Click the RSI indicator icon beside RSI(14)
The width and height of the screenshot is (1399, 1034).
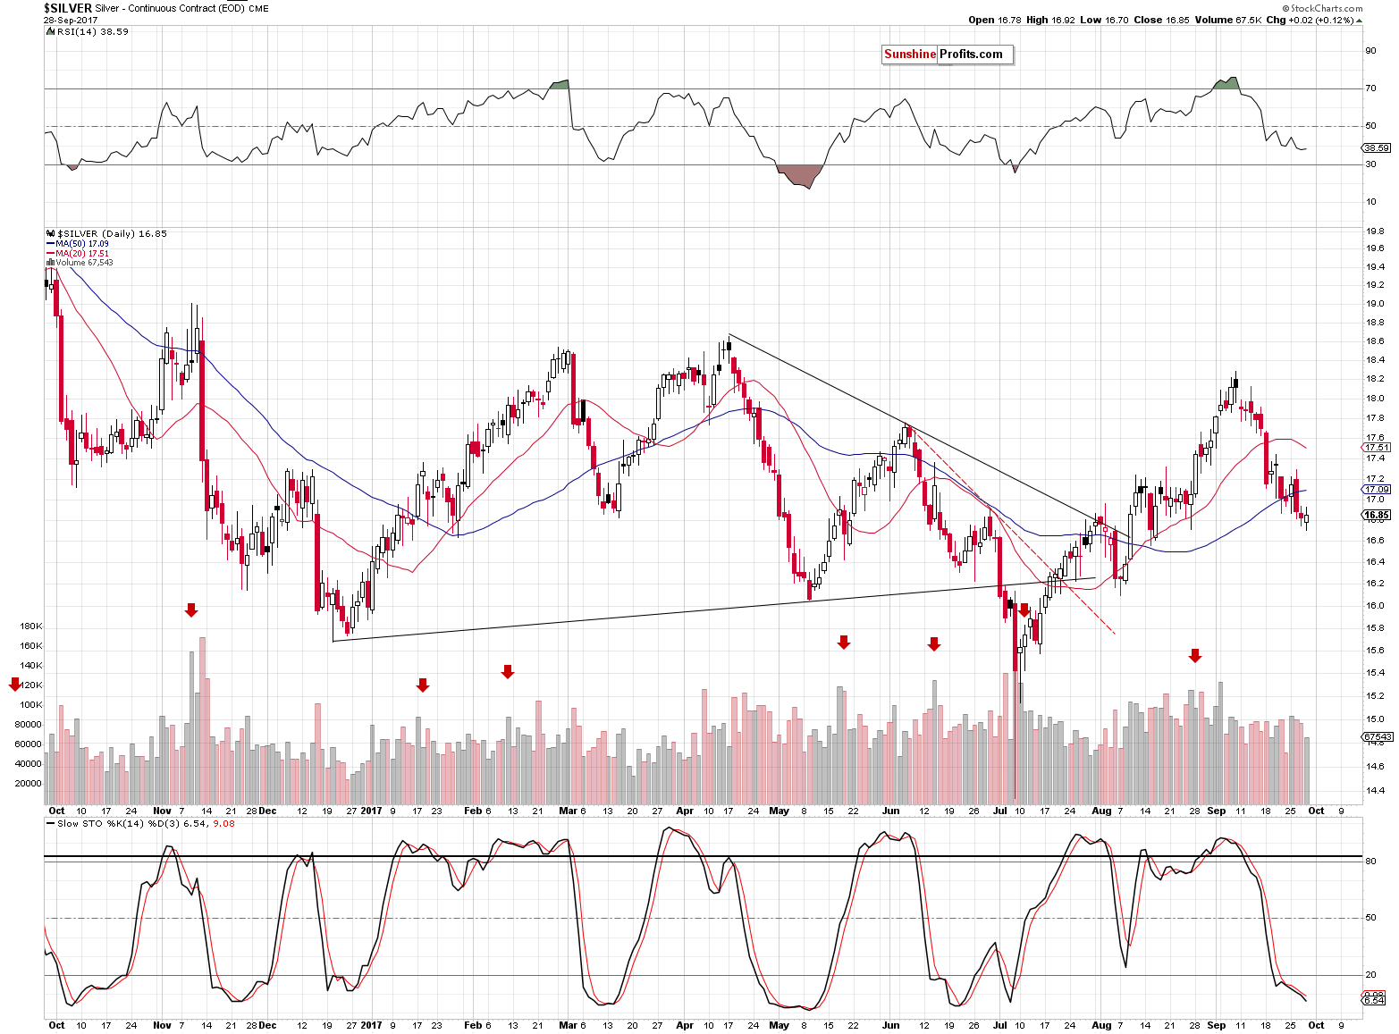[50, 31]
